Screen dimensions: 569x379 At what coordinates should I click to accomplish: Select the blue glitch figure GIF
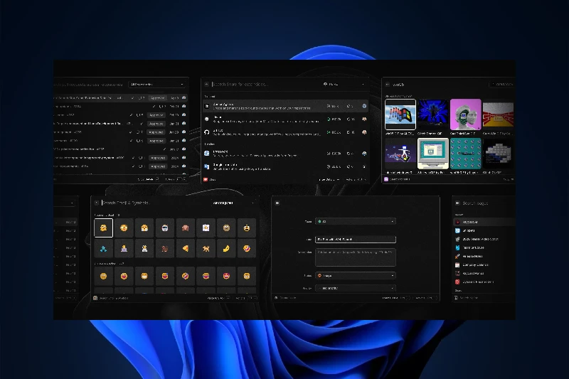pyautogui.click(x=433, y=114)
